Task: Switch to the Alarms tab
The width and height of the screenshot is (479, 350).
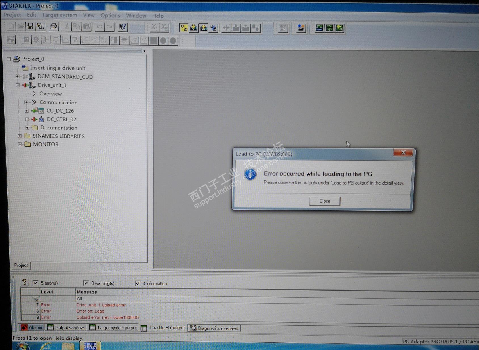Action: (x=32, y=328)
